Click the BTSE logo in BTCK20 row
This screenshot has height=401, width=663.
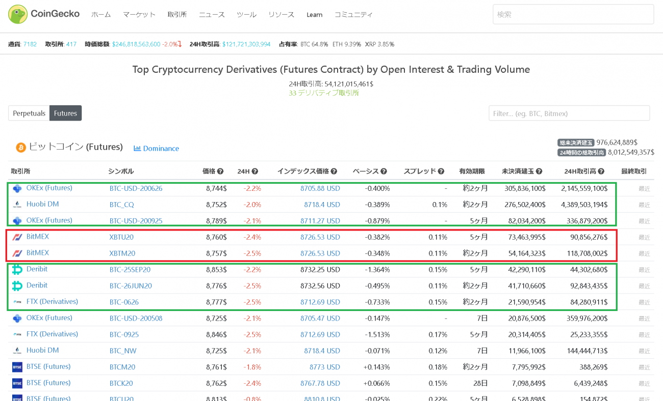point(17,383)
